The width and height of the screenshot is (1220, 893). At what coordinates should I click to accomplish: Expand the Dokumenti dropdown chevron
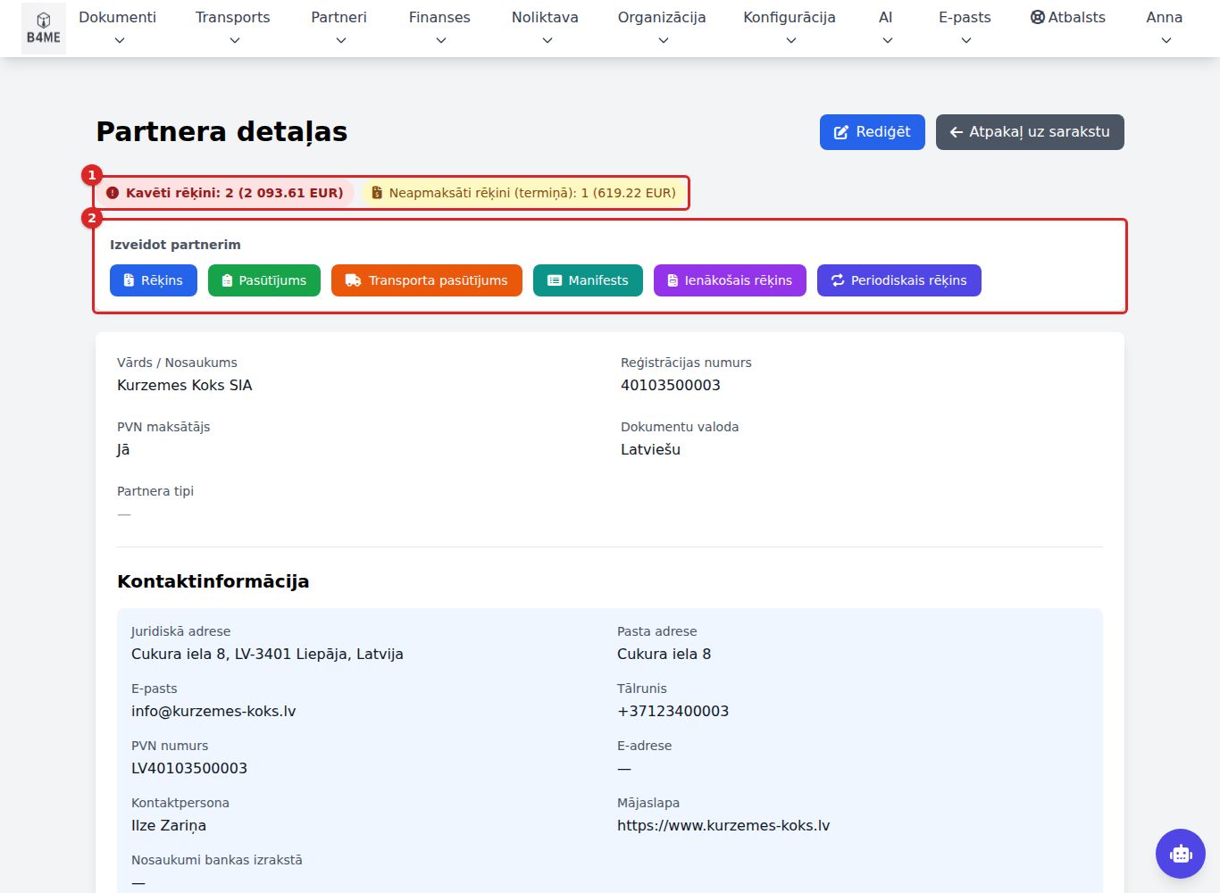[x=120, y=40]
